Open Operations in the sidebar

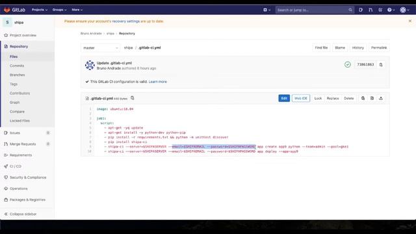[x=19, y=188]
